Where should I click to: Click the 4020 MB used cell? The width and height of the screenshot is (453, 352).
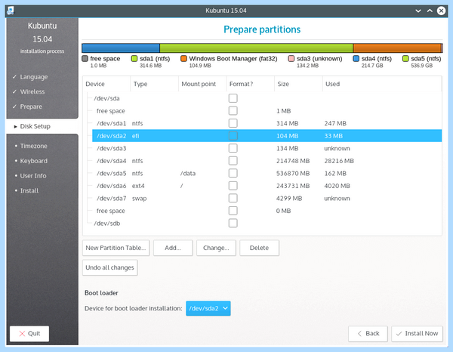click(x=337, y=186)
